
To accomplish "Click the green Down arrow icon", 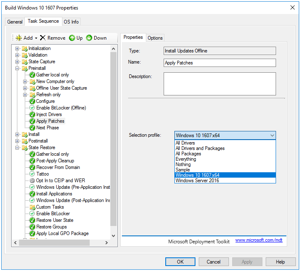I will pos(89,38).
